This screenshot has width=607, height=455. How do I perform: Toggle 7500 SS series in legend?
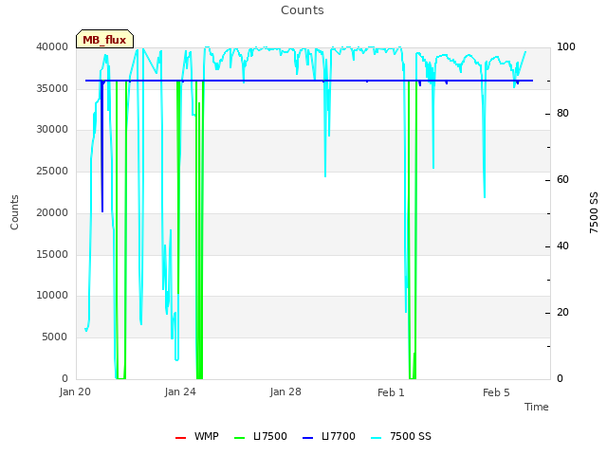(x=401, y=436)
